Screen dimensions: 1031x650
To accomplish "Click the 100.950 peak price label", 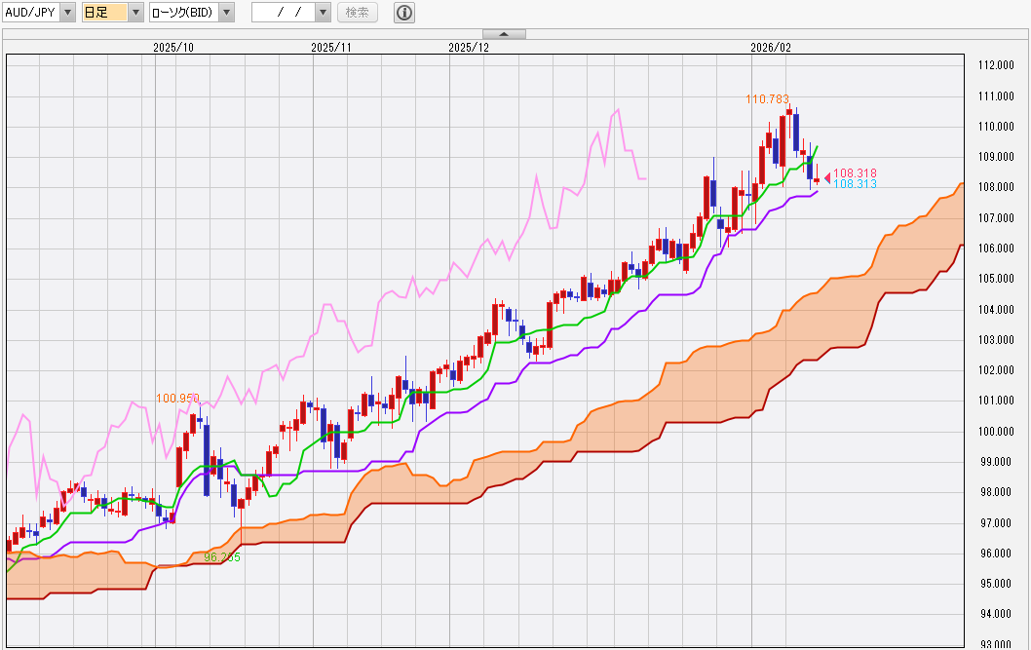I will (177, 399).
